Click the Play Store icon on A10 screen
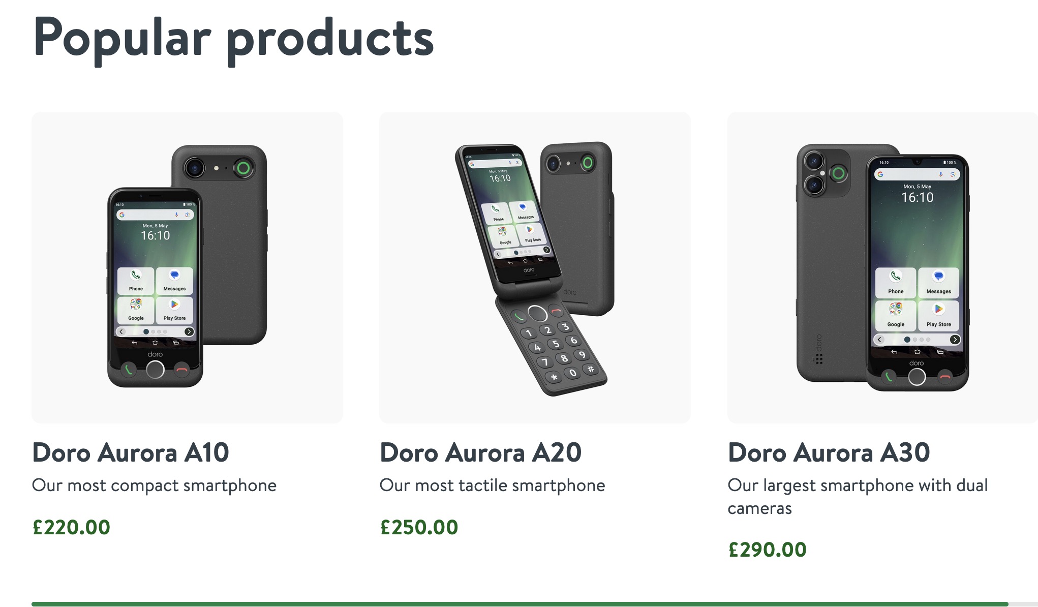1038x607 pixels. (x=174, y=310)
